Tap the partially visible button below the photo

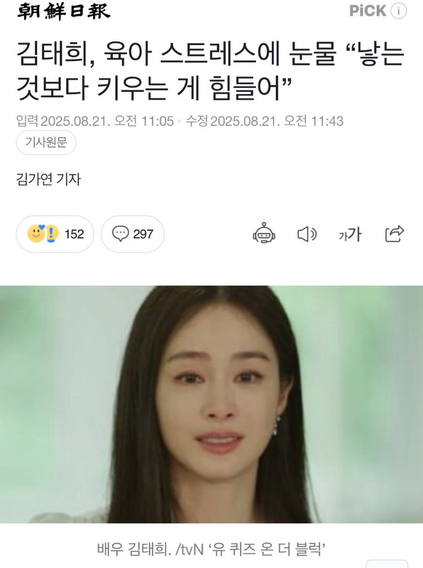[387, 564]
